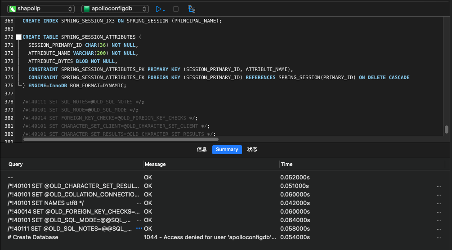Click the stop execution square button

(x=175, y=9)
